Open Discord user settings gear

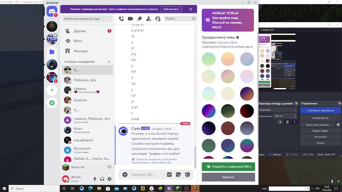coord(110,179)
